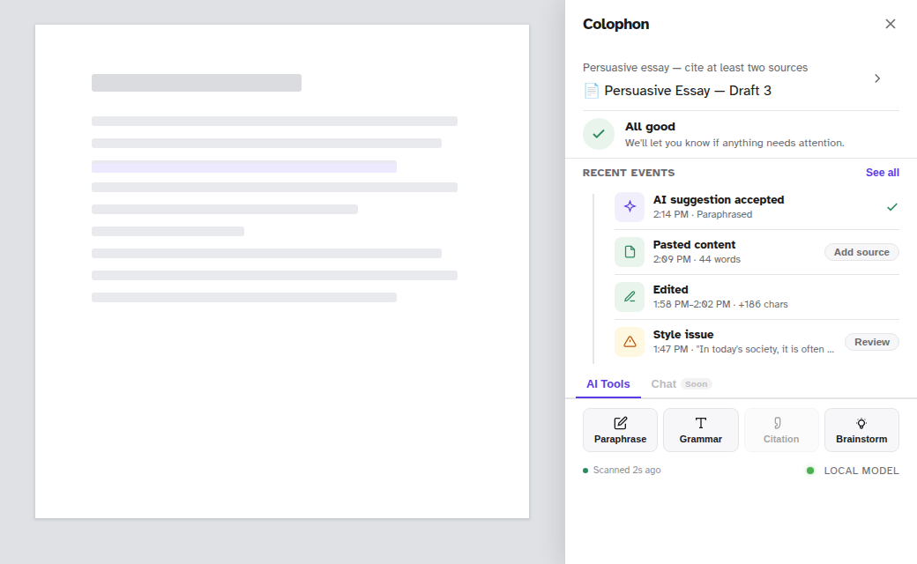Click the LOCAL MODEL label
The width and height of the screenshot is (917, 564).
[x=861, y=471]
